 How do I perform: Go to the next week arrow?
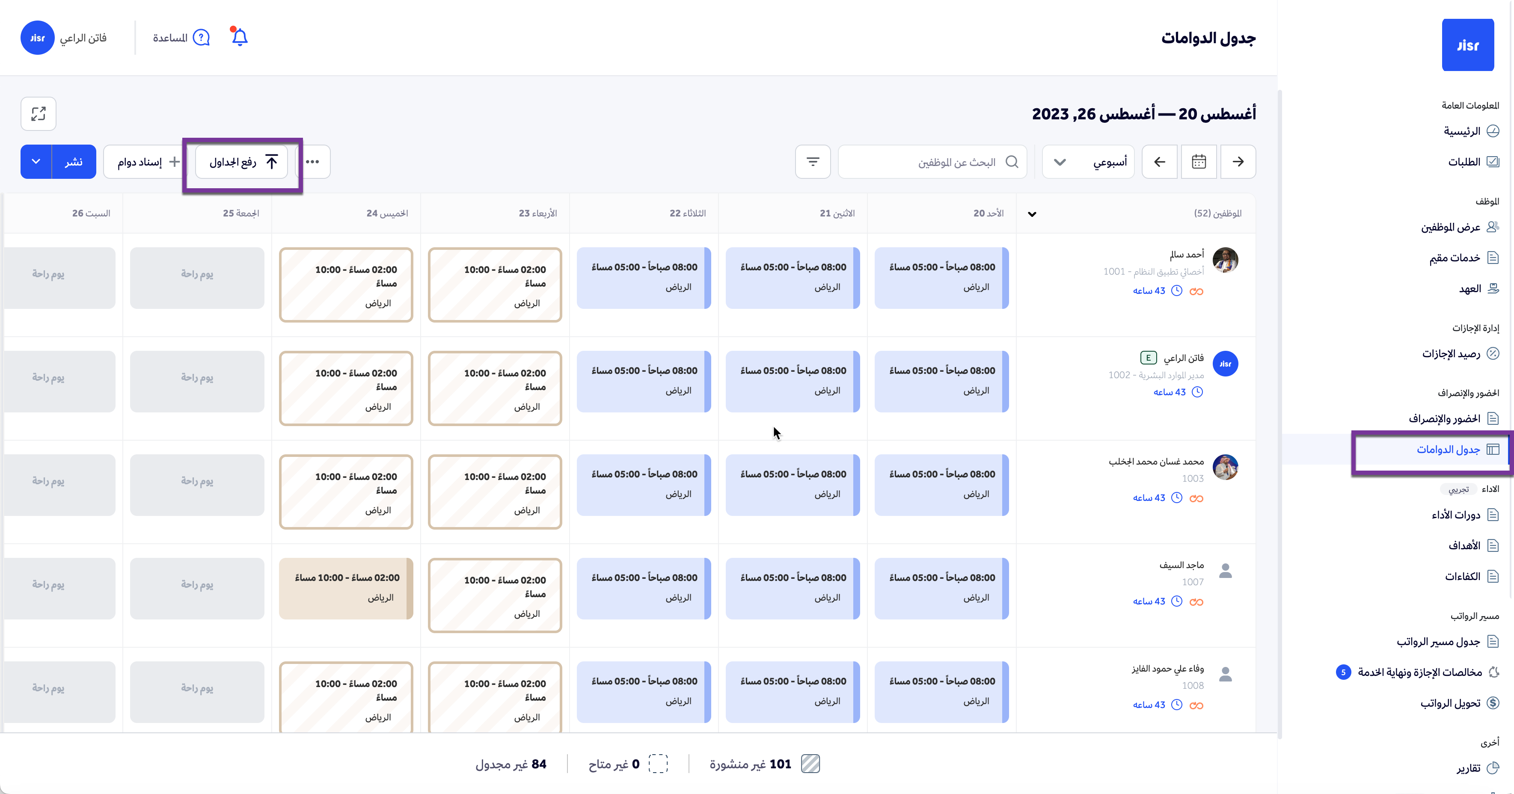click(1159, 162)
